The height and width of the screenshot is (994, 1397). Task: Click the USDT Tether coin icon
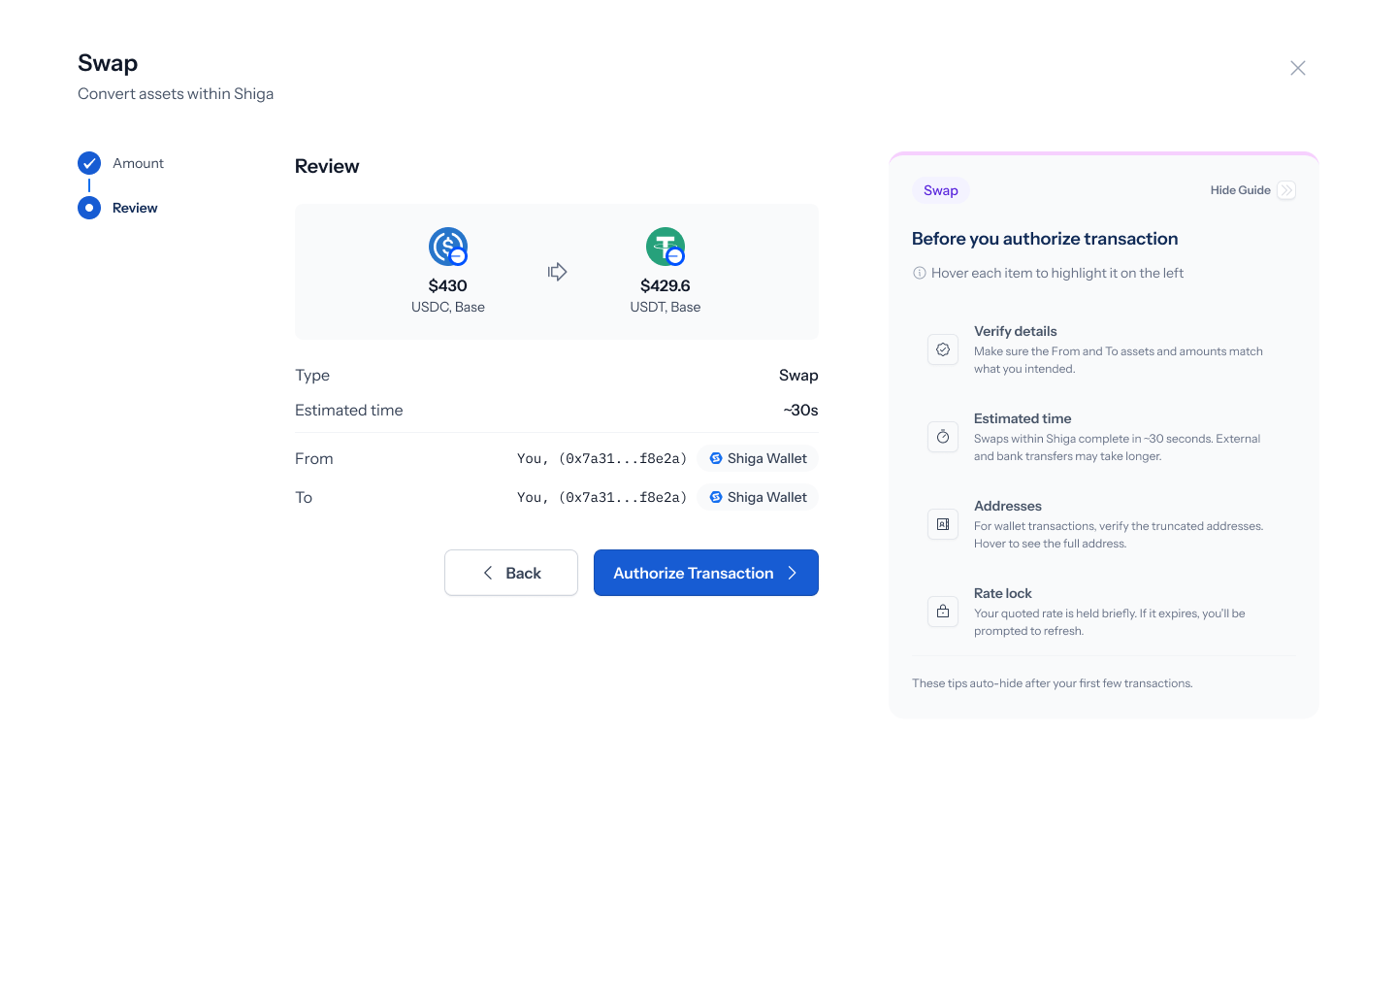666,247
